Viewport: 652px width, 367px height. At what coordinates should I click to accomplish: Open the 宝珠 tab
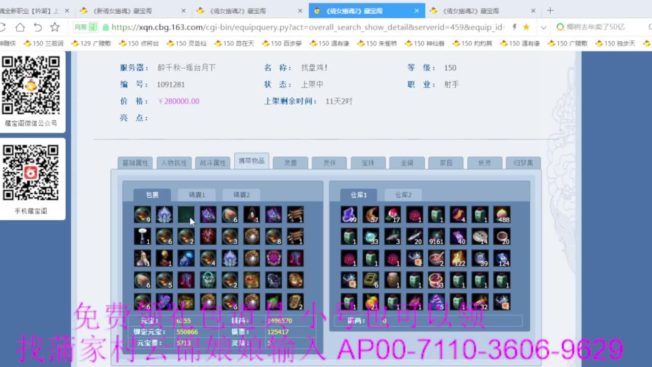tap(368, 163)
